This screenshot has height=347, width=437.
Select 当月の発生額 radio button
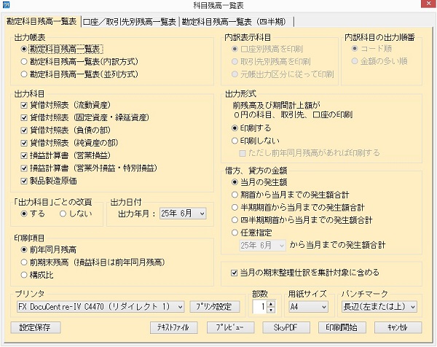pos(235,182)
